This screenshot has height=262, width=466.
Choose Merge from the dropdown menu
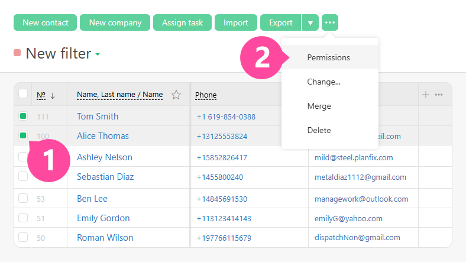[x=319, y=106]
